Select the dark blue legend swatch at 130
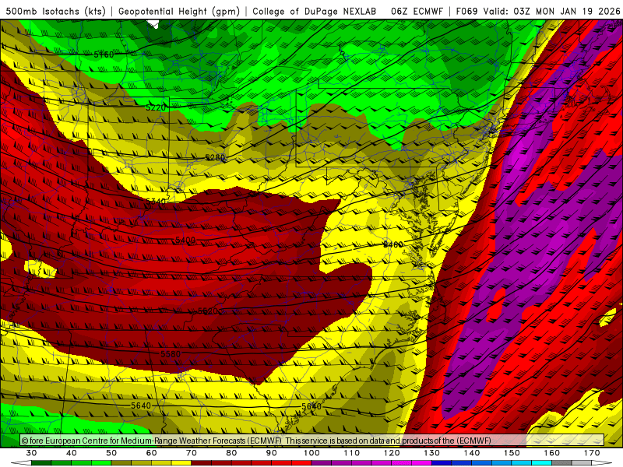The width and height of the screenshot is (623, 467). (x=442, y=463)
